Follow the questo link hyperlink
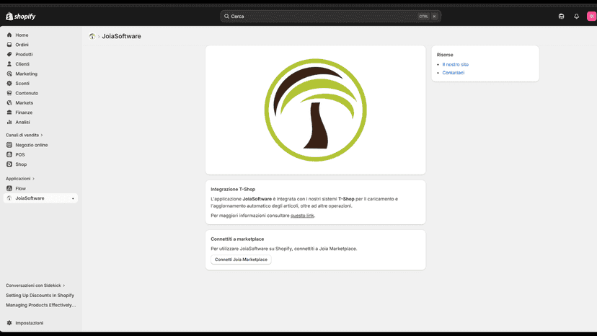 (302, 216)
